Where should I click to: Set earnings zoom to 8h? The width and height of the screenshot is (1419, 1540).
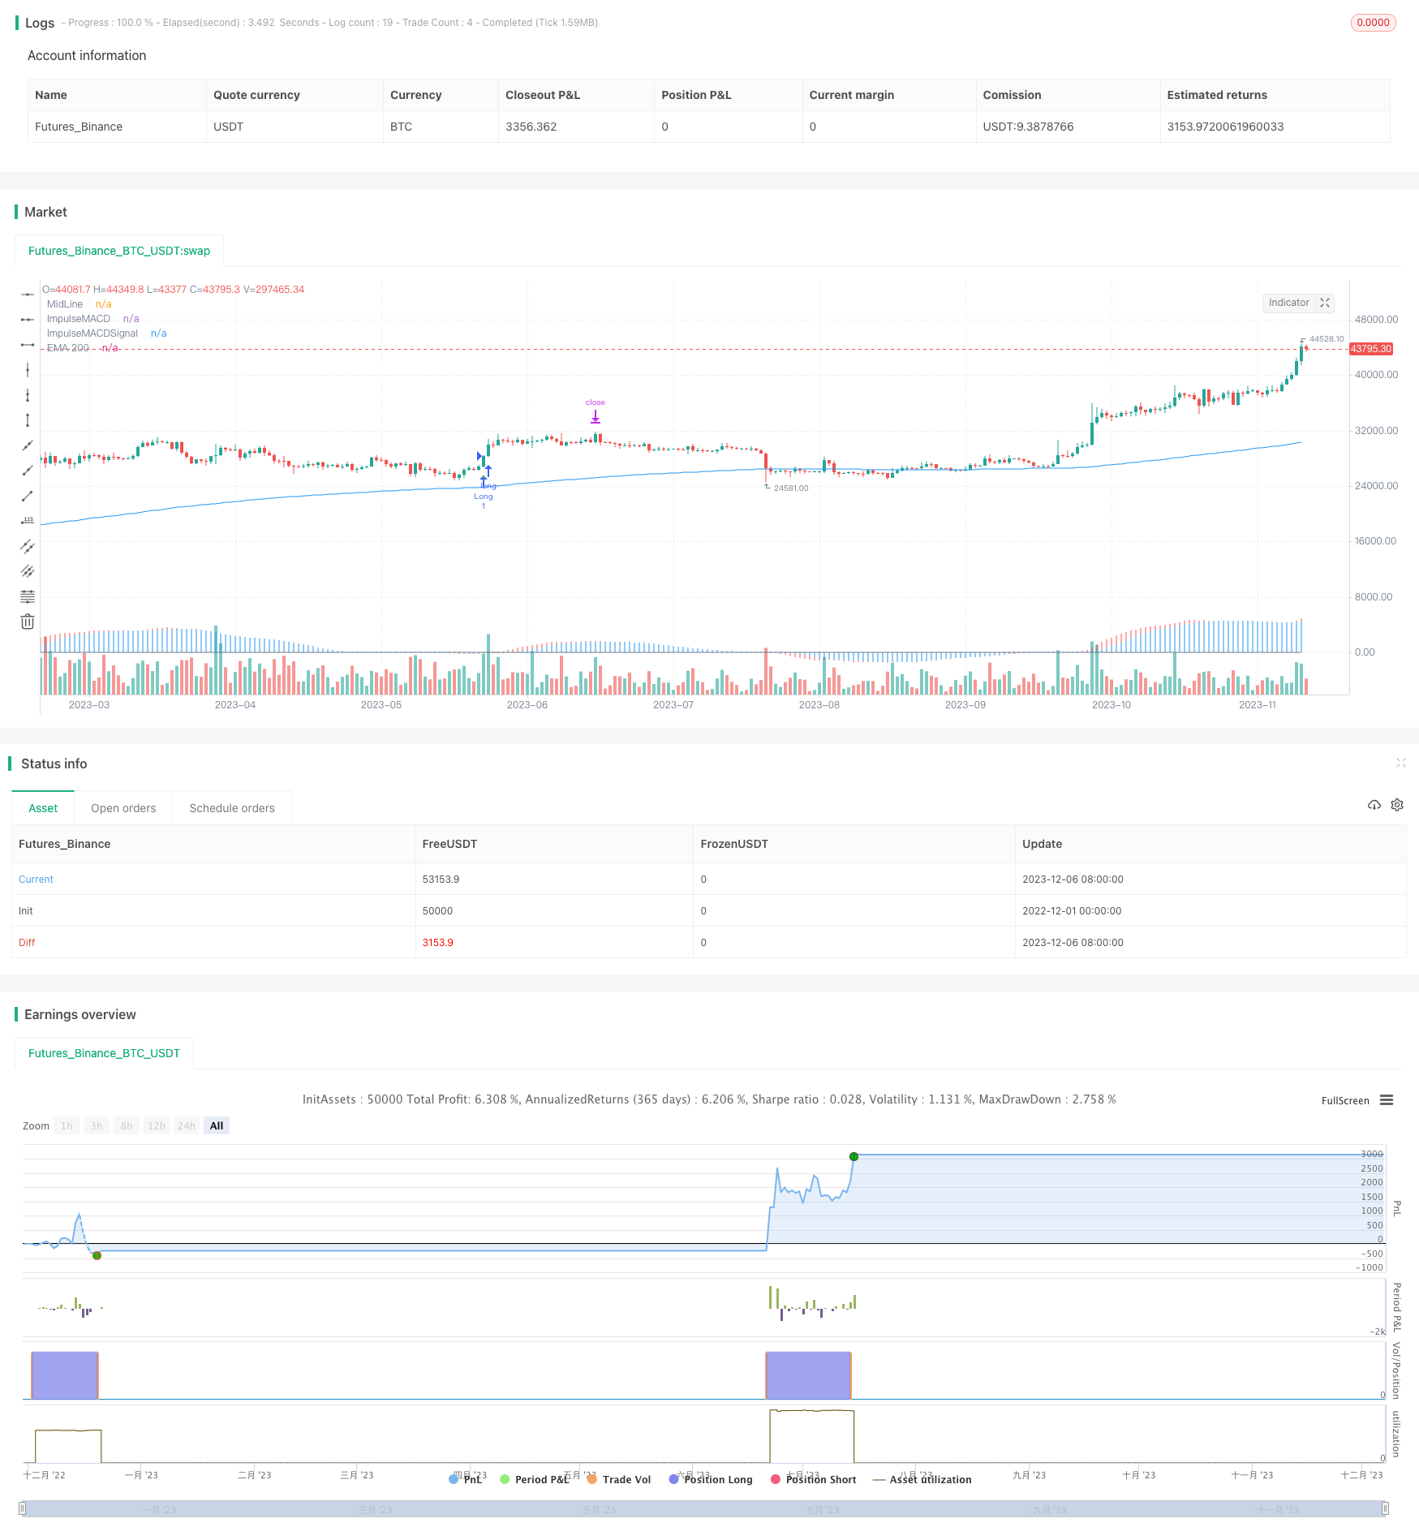coord(127,1125)
